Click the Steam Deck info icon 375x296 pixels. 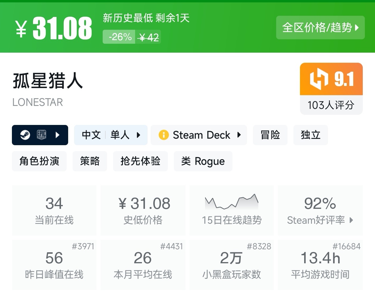164,135
